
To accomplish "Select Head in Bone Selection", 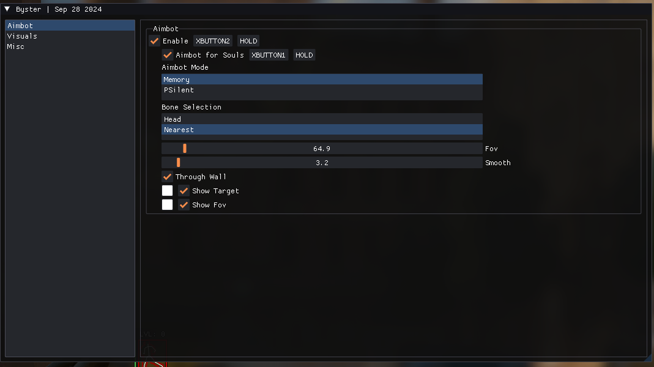I will click(x=322, y=119).
